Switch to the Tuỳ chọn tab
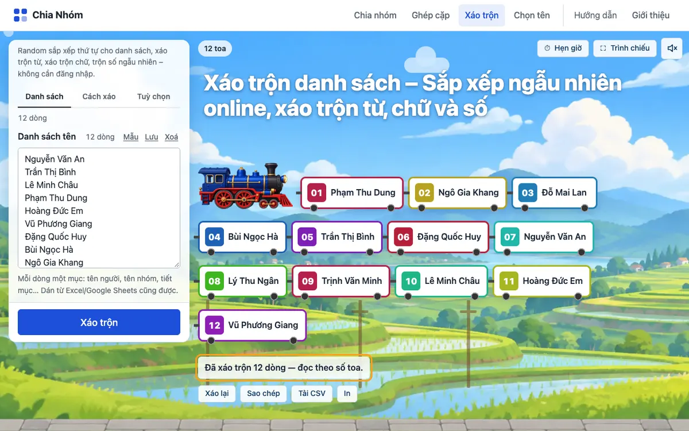This screenshot has height=431, width=689. 153,97
